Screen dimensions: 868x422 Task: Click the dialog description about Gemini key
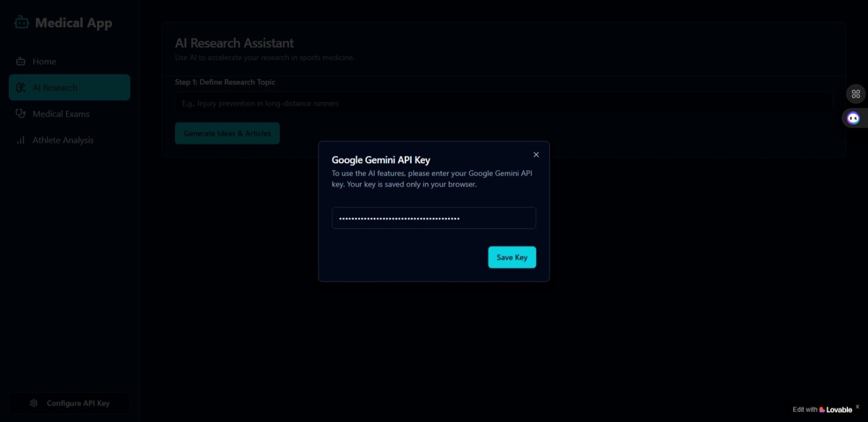(x=432, y=179)
